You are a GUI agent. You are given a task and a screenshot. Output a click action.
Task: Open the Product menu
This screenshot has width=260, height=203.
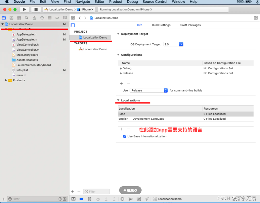point(116,2)
